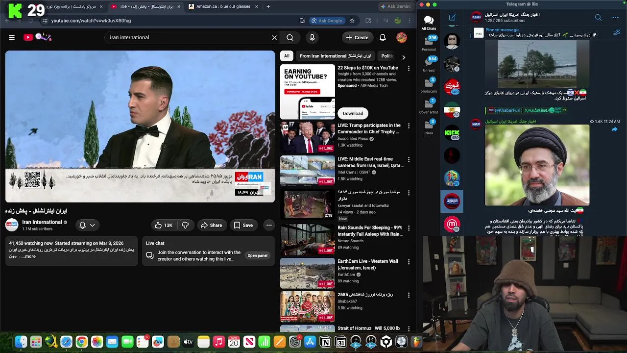Click the 'Ask Google' address bar button
Image resolution: width=627 pixels, height=353 pixels.
(327, 21)
